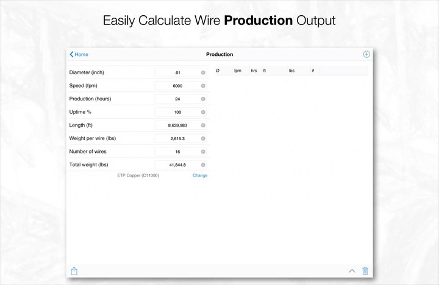This screenshot has width=439, height=285.
Task: Clear the Diameter (inch) field
Action: (203, 72)
